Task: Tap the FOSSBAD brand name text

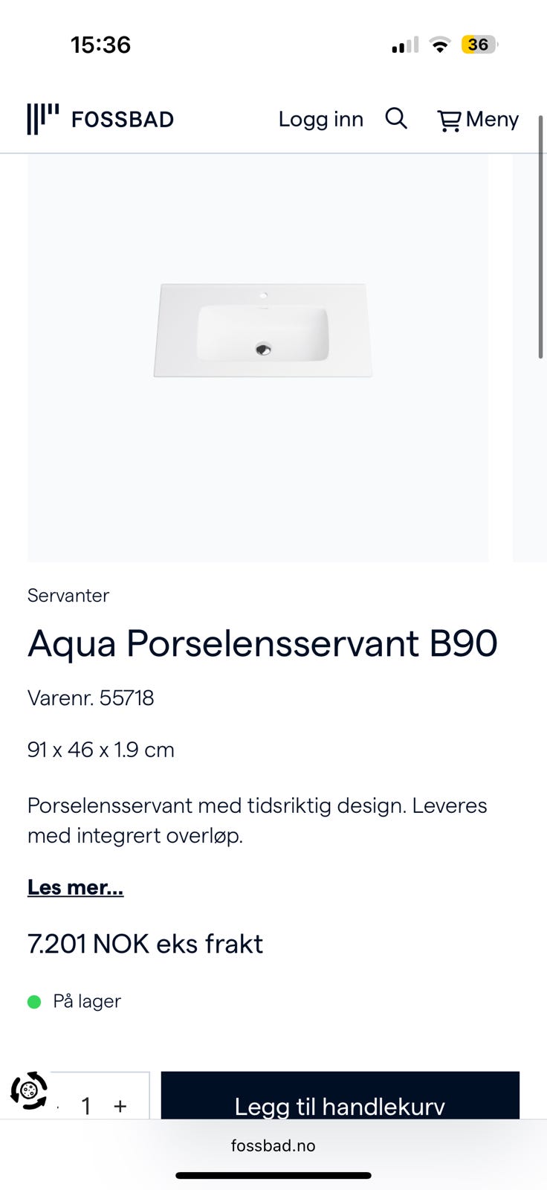Action: click(123, 119)
